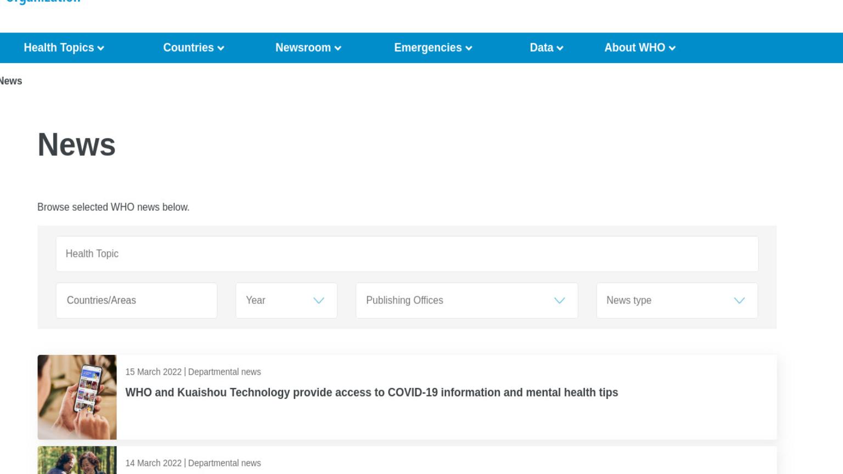The image size is (843, 474).
Task: Open the 14 March 2022 article thumbnail
Action: pyautogui.click(x=77, y=460)
